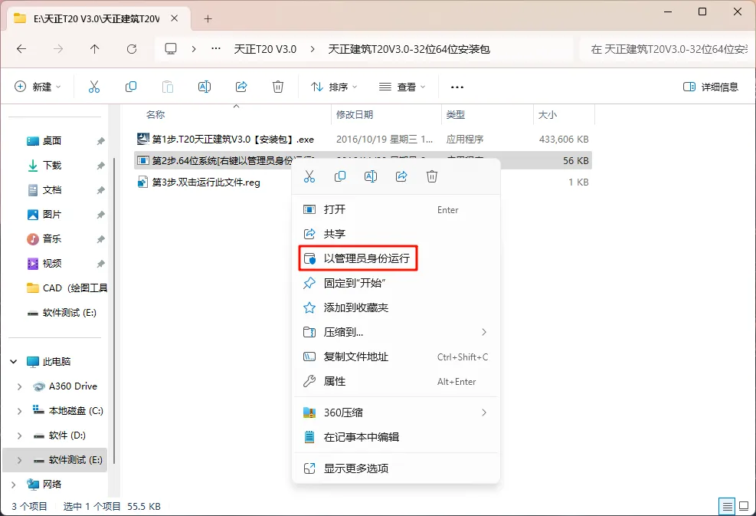Click the Share icon in the context menu
Image resolution: width=756 pixels, height=516 pixels.
pos(401,176)
